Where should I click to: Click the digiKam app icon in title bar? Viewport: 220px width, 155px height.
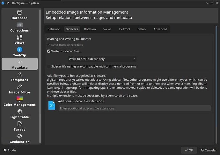(3, 3)
